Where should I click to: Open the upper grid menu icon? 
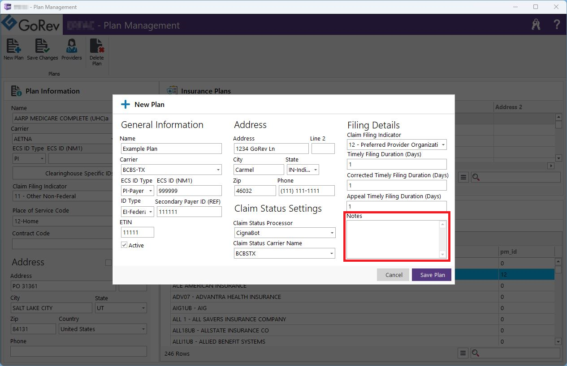[463, 178]
